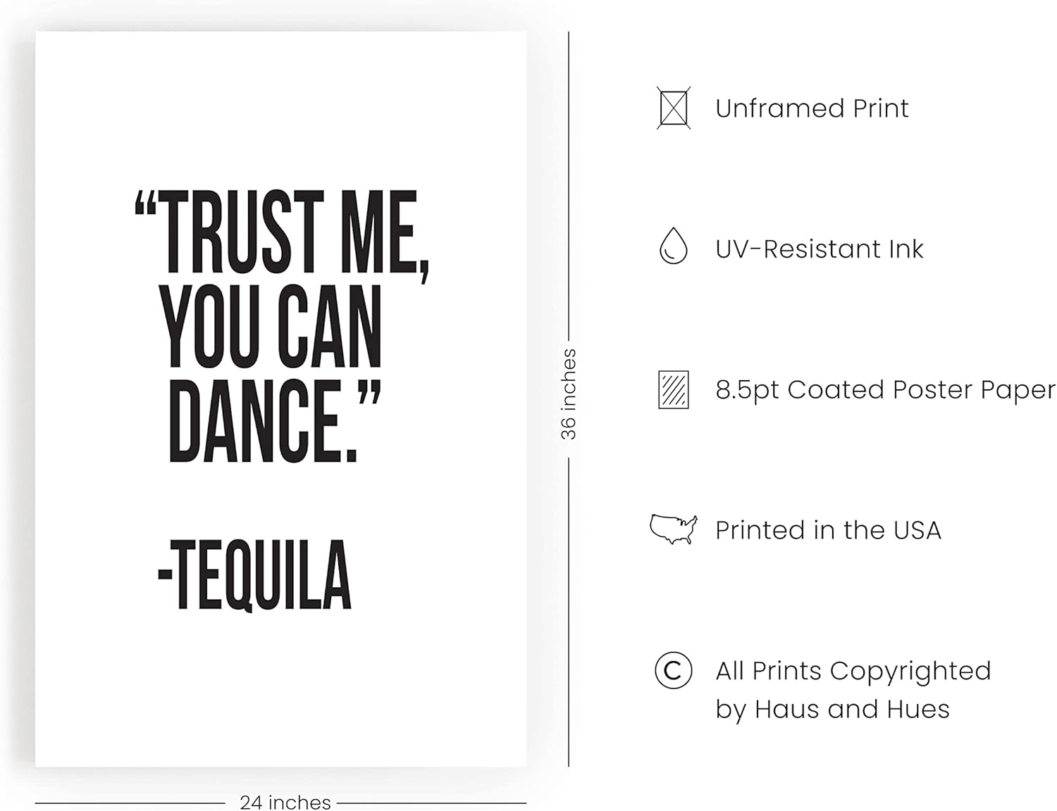Click the copyright symbol icon
This screenshot has height=811, width=1057.
(x=673, y=670)
